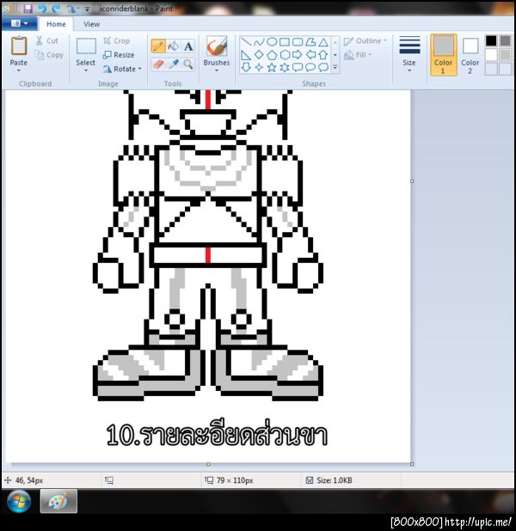Click the Save icon in quick access toolbar
The image size is (516, 531).
pos(28,9)
